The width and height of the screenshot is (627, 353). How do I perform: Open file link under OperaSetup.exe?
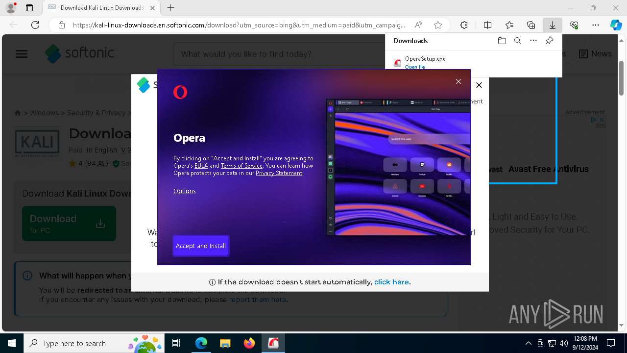pos(415,67)
